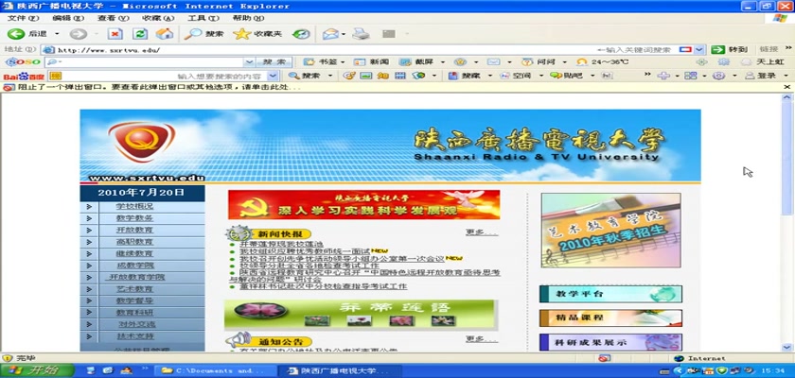
Task: Click the popup blocker icon in status bar
Action: coord(604,358)
